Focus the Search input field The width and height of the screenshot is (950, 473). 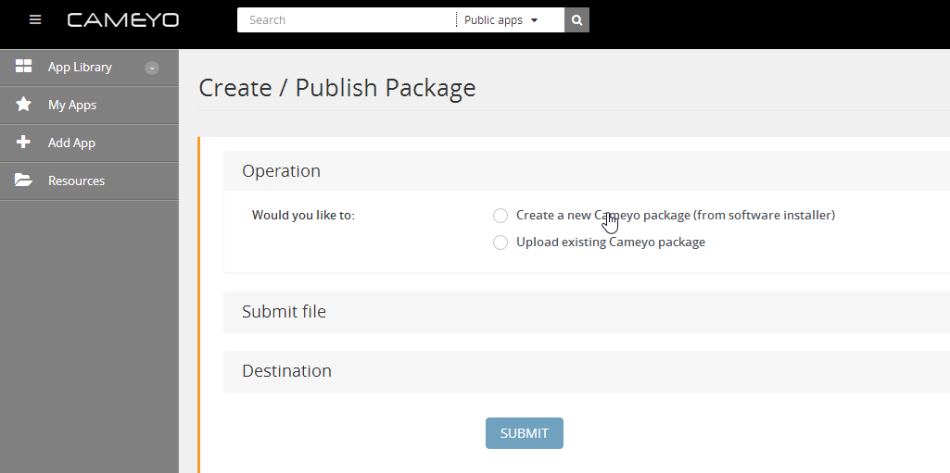click(347, 20)
